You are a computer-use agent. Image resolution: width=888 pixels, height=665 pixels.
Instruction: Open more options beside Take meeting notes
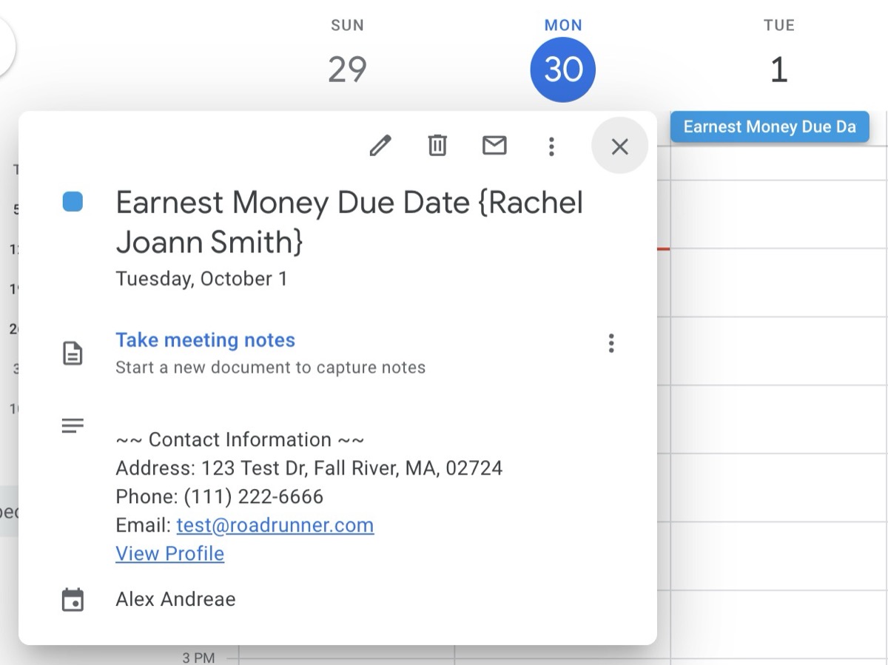(x=611, y=343)
